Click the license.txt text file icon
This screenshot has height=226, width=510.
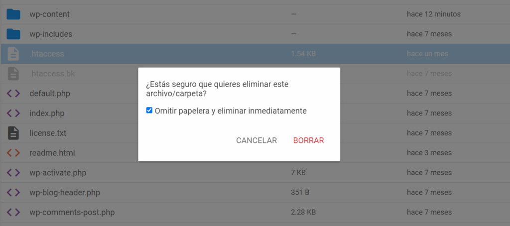13,133
